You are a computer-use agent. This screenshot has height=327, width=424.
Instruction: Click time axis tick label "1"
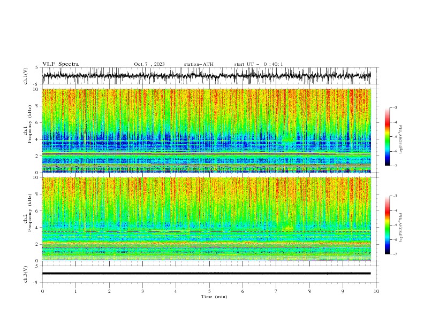(x=75, y=291)
